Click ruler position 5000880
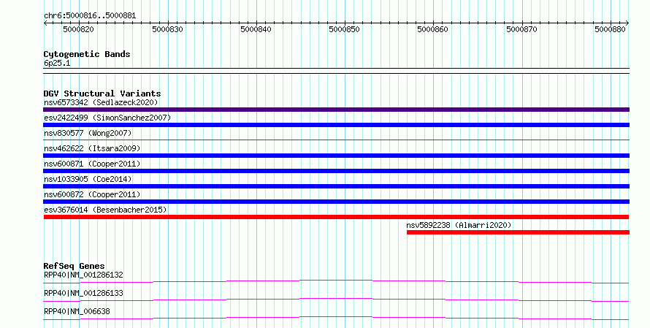 tap(611, 29)
